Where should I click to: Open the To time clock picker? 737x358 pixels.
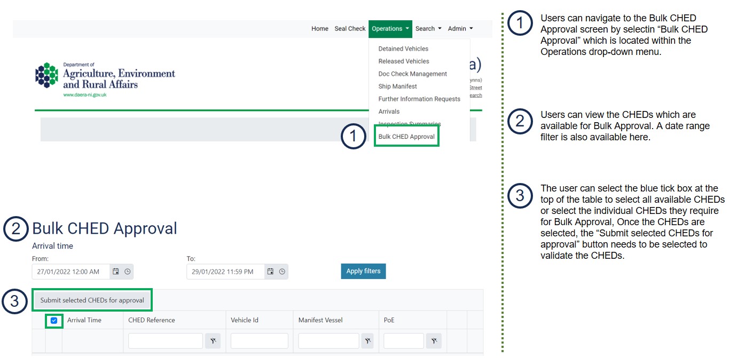[x=282, y=272]
